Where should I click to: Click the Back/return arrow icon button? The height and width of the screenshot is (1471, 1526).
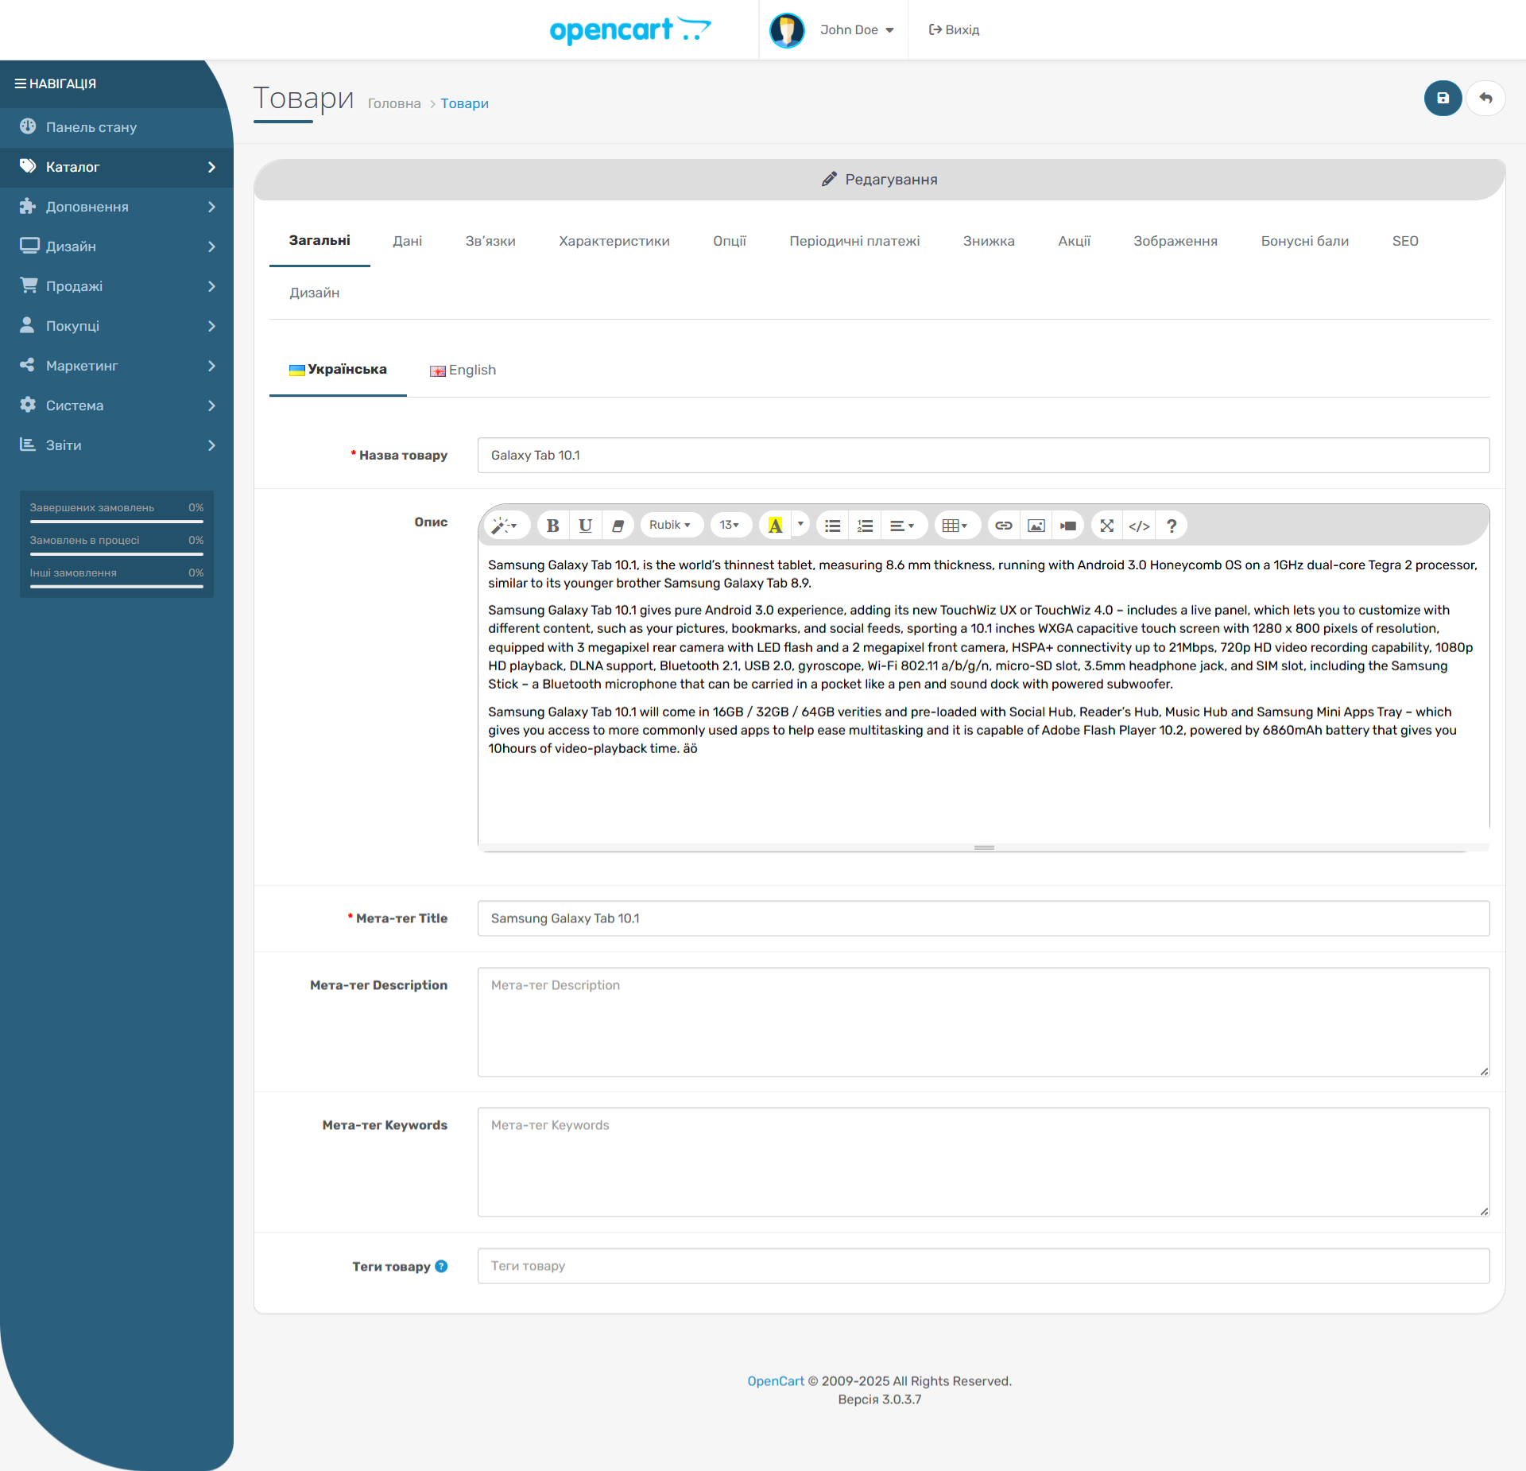point(1485,99)
